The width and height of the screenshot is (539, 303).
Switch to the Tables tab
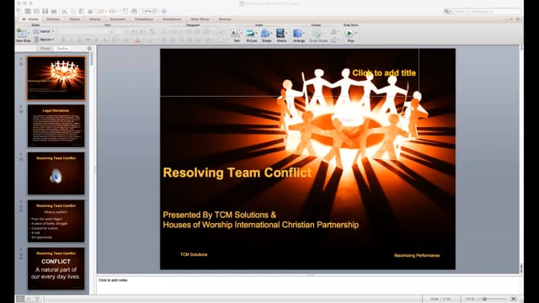click(75, 19)
